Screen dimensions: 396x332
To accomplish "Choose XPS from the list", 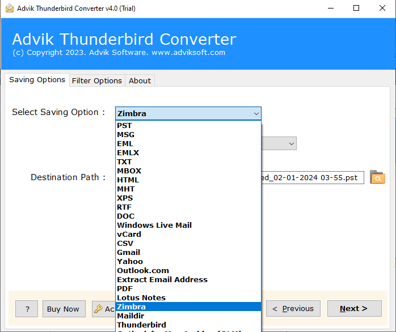I will tap(188, 198).
